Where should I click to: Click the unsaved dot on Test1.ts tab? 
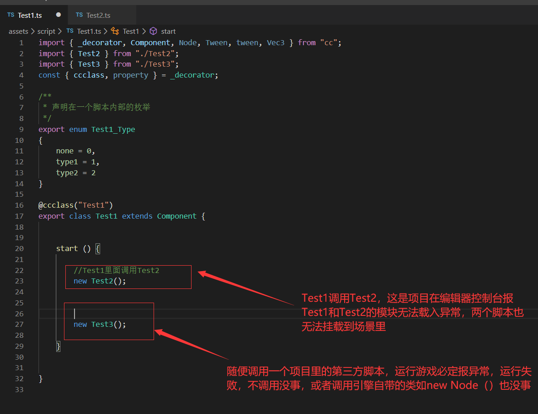pos(59,15)
